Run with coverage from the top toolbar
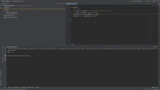160x90 pixels. pos(149,1)
